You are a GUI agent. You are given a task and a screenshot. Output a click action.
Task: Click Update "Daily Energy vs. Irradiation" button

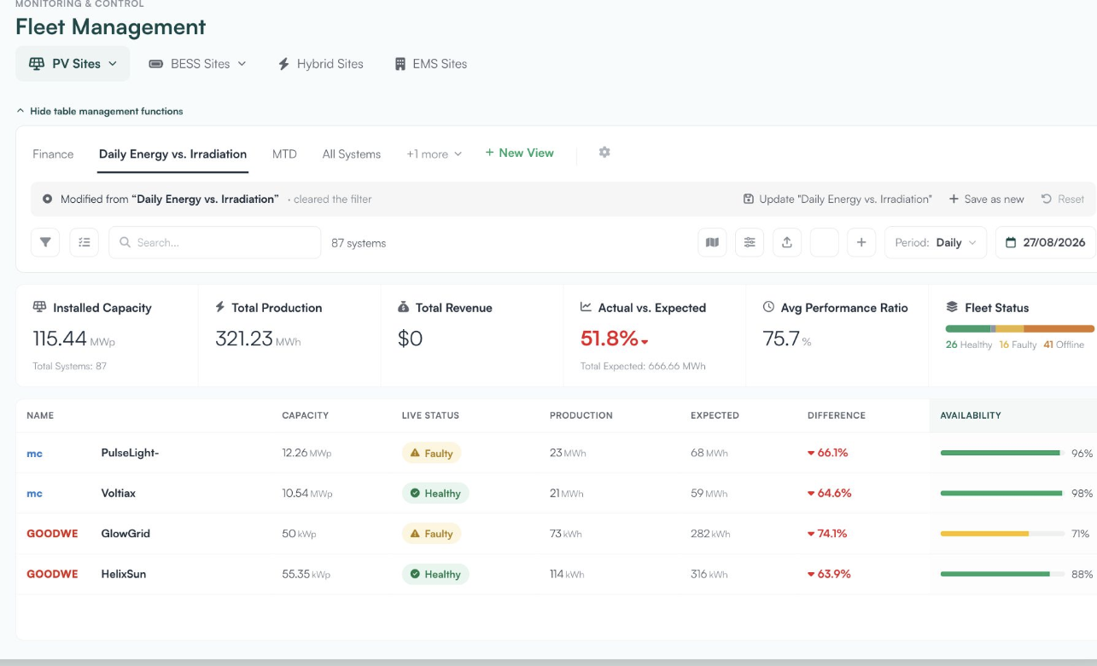point(837,199)
